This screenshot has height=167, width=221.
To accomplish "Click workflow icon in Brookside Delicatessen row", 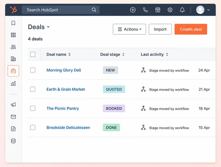I will (x=143, y=127).
